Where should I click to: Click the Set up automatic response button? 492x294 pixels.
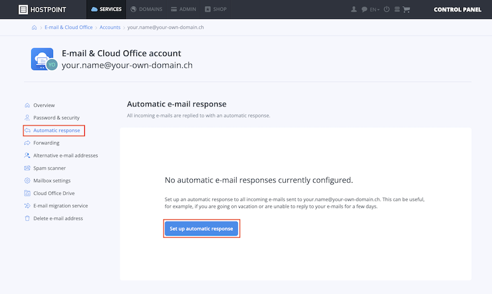[x=202, y=228]
